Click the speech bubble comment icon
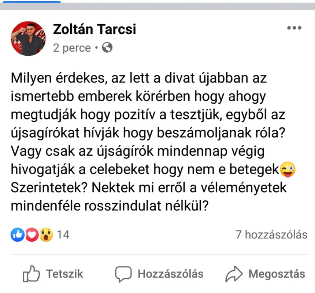Screen dimensions: 315x293 pos(123,274)
